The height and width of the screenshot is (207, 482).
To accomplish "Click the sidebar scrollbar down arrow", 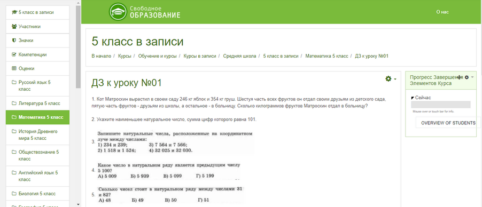I will [78, 204].
